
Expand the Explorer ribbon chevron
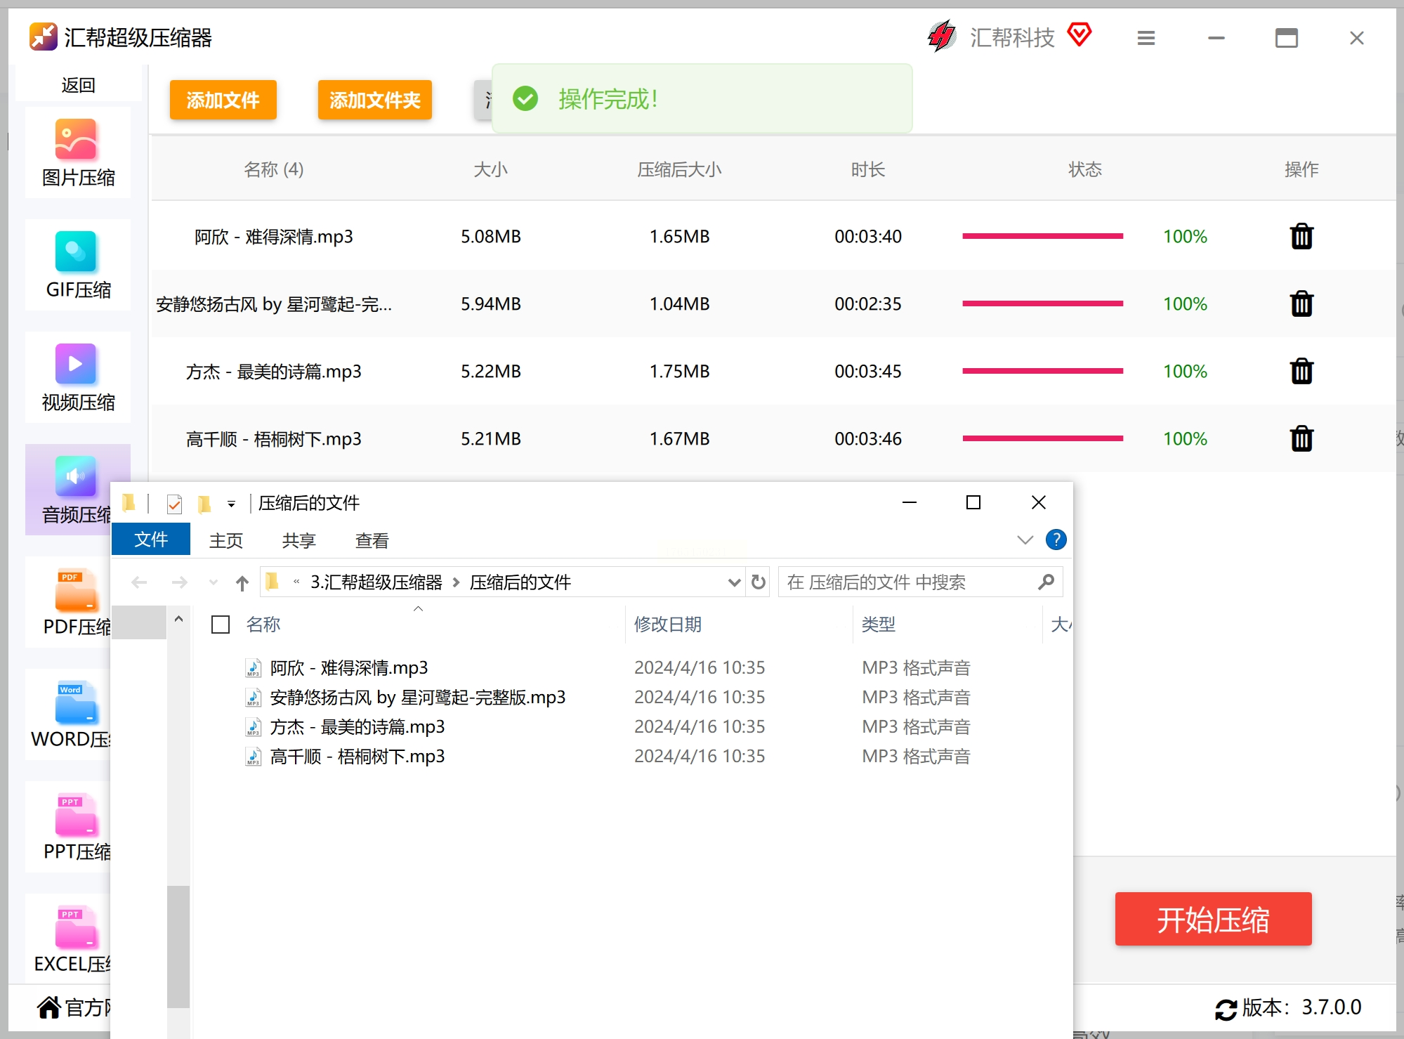pos(1025,540)
